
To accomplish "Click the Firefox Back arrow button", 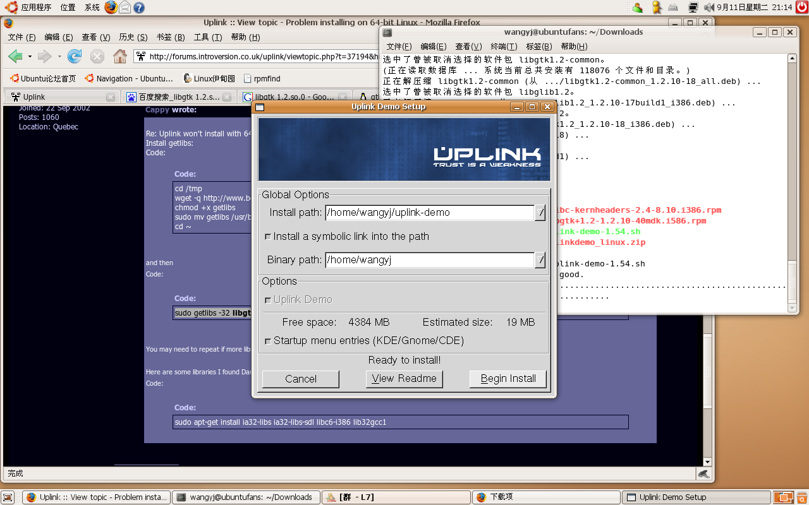I will click(x=15, y=57).
